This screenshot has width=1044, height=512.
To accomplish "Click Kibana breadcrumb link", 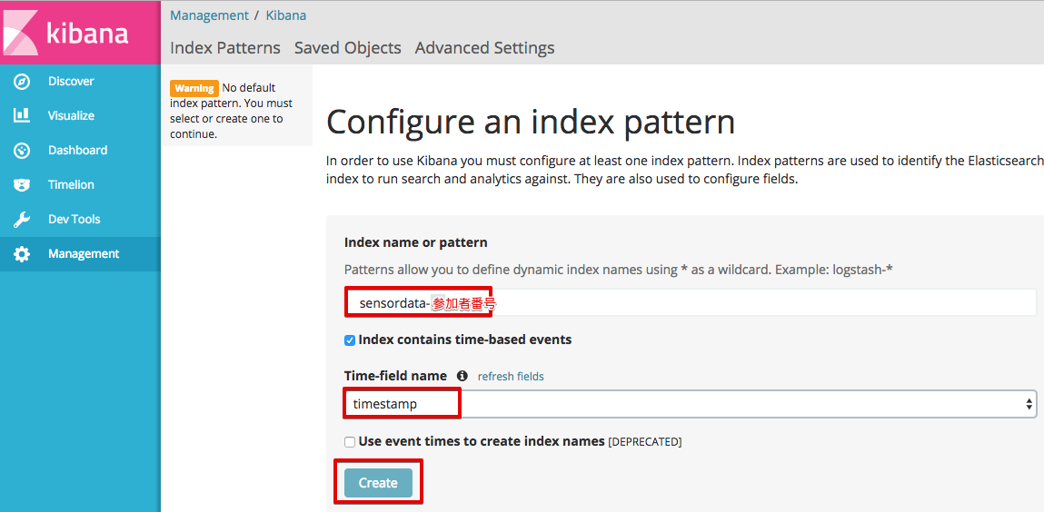I will [x=286, y=15].
